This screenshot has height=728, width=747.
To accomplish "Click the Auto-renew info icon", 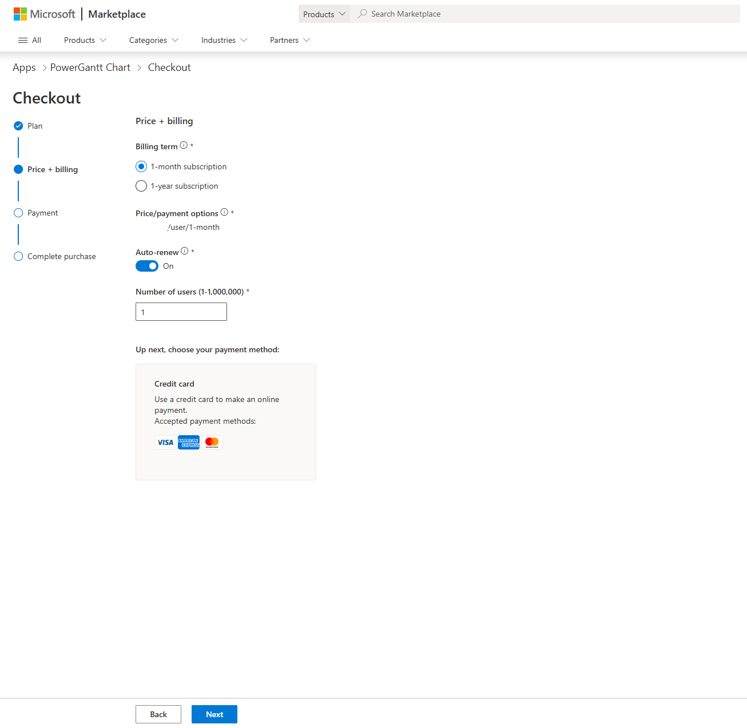I will tap(185, 251).
